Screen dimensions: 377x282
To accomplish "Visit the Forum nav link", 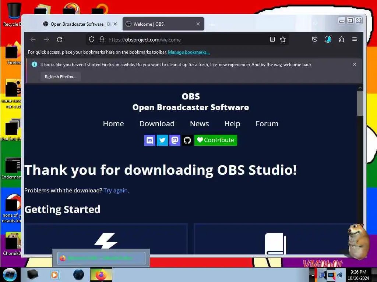I will (x=267, y=124).
